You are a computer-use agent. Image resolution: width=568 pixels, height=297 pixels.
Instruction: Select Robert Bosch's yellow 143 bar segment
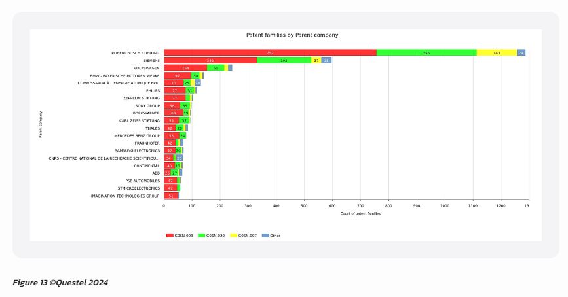click(497, 53)
